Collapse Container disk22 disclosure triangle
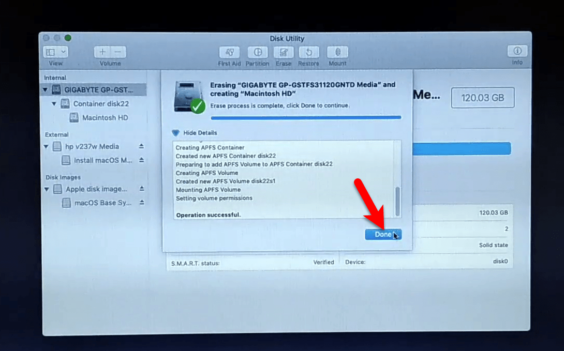The height and width of the screenshot is (351, 564). (x=54, y=103)
